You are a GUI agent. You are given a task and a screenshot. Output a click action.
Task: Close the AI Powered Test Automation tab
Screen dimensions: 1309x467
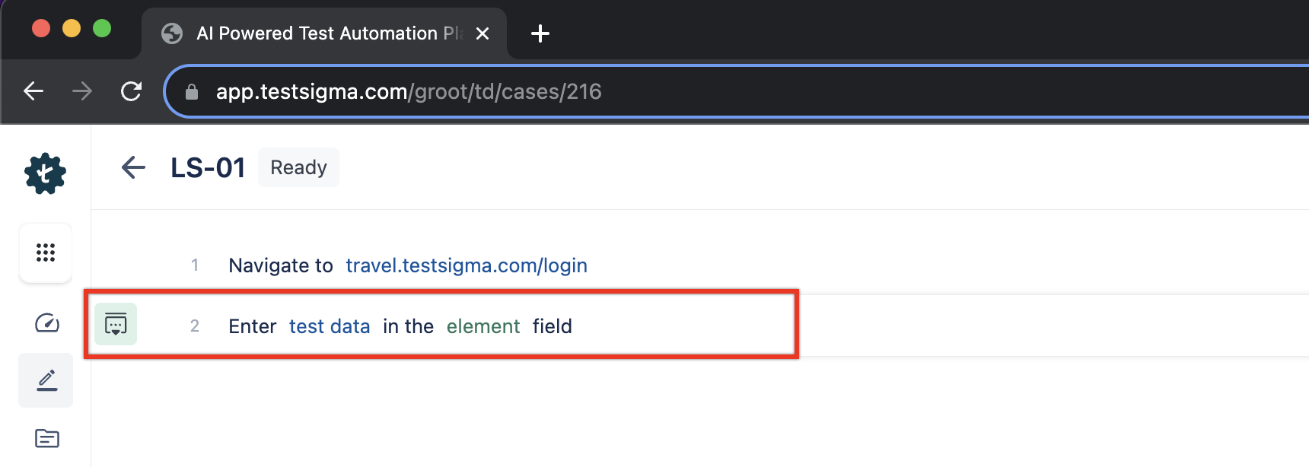point(483,33)
